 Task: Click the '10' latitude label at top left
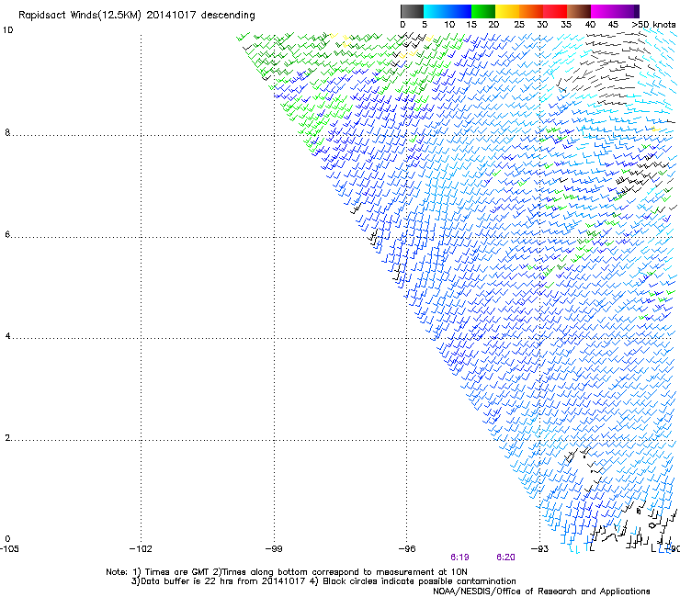(x=7, y=30)
